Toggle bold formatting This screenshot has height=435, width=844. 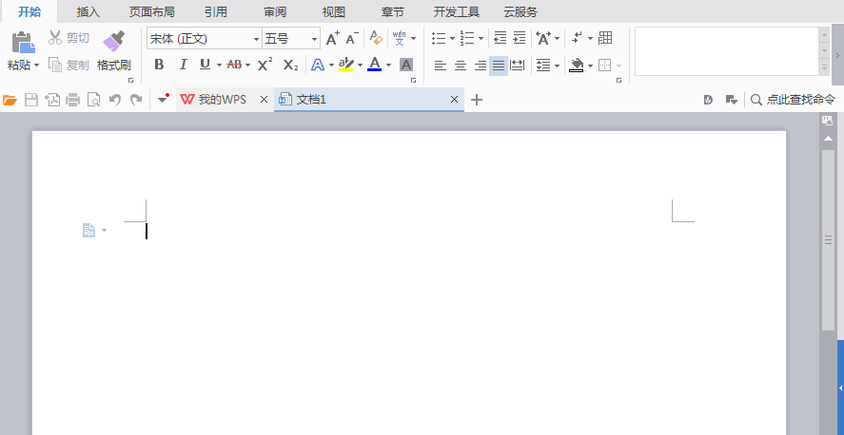point(159,65)
